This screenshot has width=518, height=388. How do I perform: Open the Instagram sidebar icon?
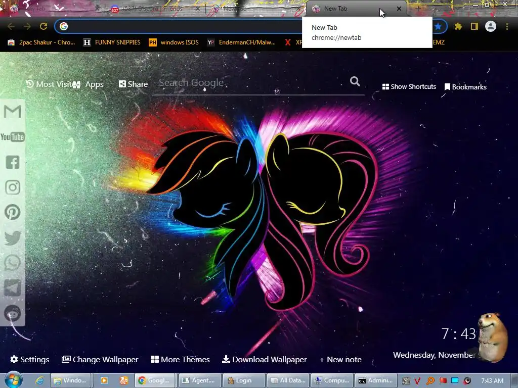13,187
